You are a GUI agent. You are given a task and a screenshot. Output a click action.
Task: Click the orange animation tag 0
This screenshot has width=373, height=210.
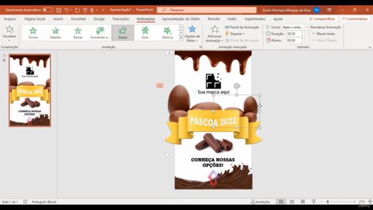pyautogui.click(x=160, y=86)
